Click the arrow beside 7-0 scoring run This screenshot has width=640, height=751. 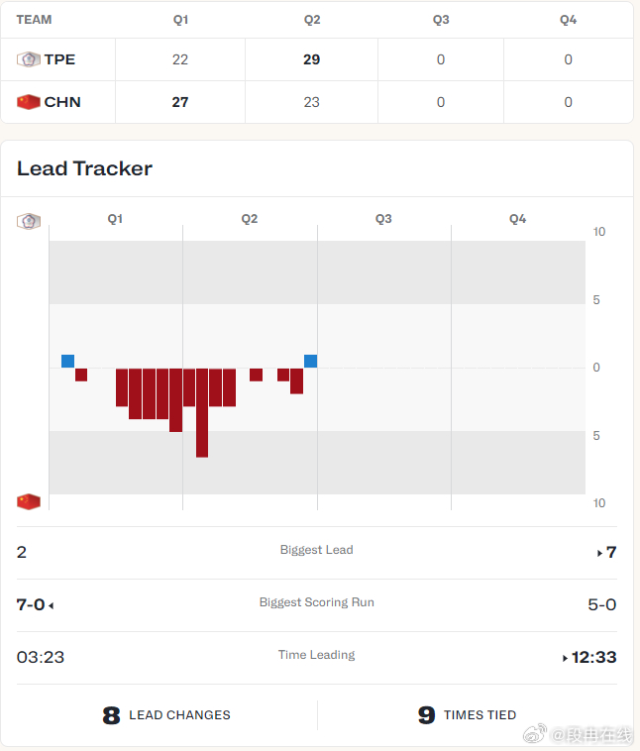click(x=52, y=605)
